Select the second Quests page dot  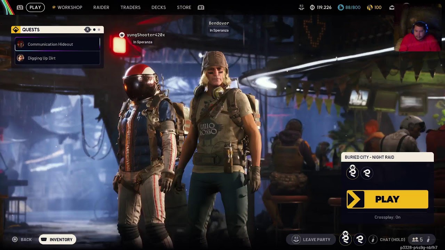[99, 30]
